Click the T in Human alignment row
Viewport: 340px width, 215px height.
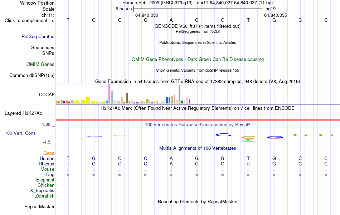(248, 158)
